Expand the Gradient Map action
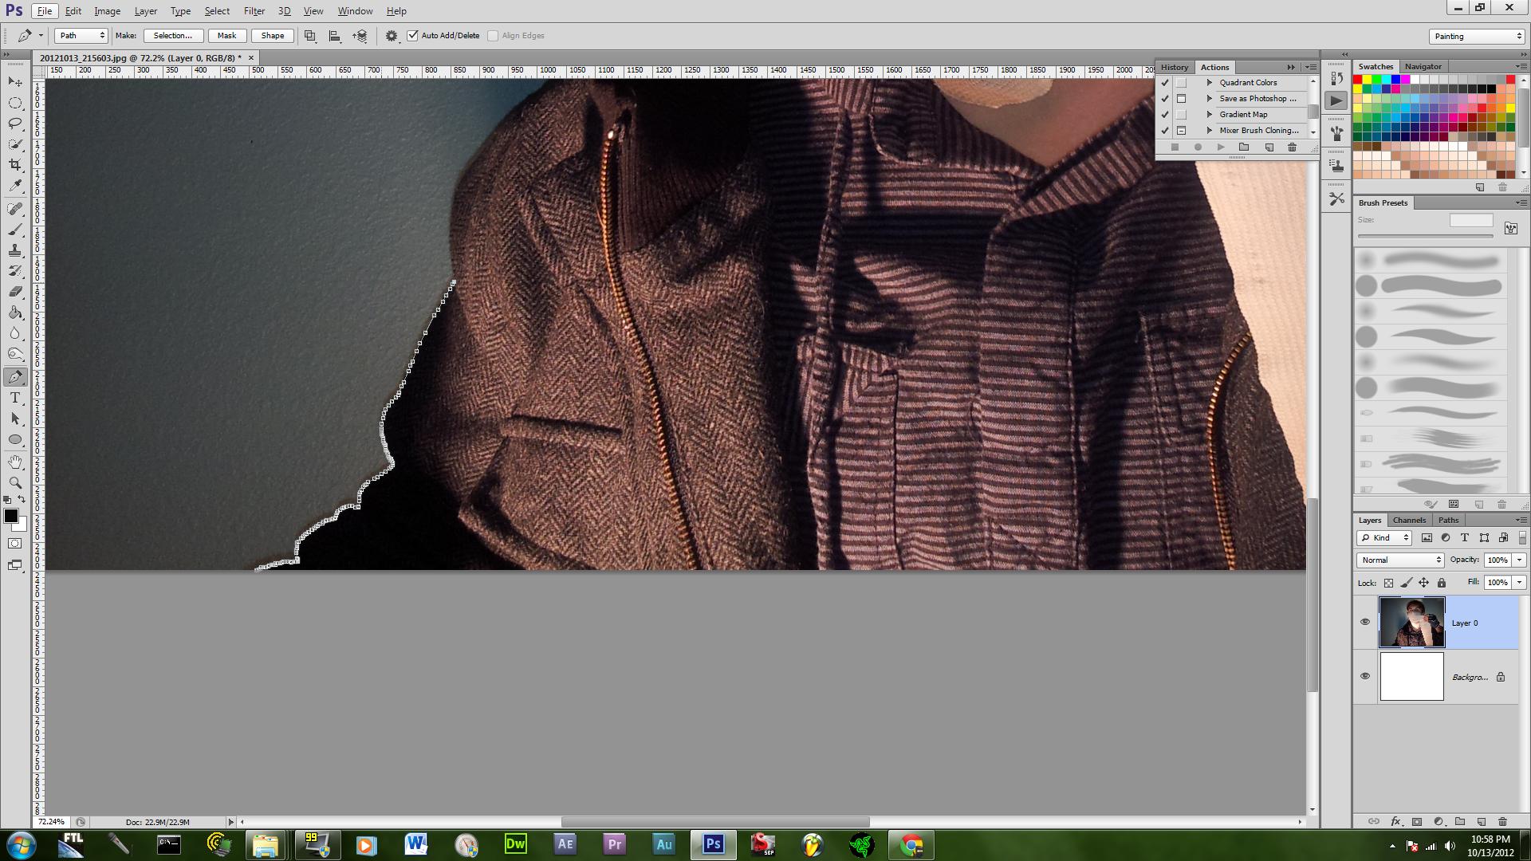Screen dimensions: 1531x861 [1210, 115]
